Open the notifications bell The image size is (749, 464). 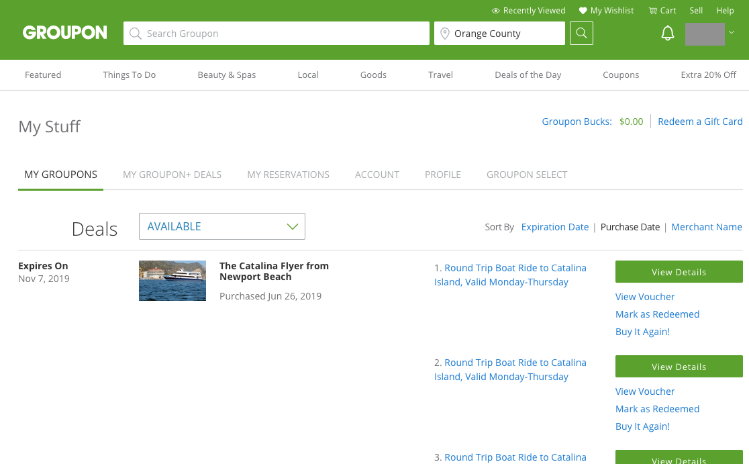(667, 33)
